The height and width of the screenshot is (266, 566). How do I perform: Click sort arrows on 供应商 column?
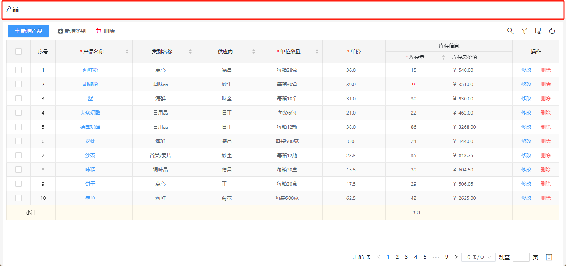click(253, 52)
